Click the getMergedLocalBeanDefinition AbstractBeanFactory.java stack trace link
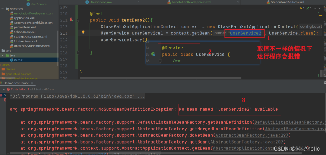This screenshot has height=155, width=326. 296,129
